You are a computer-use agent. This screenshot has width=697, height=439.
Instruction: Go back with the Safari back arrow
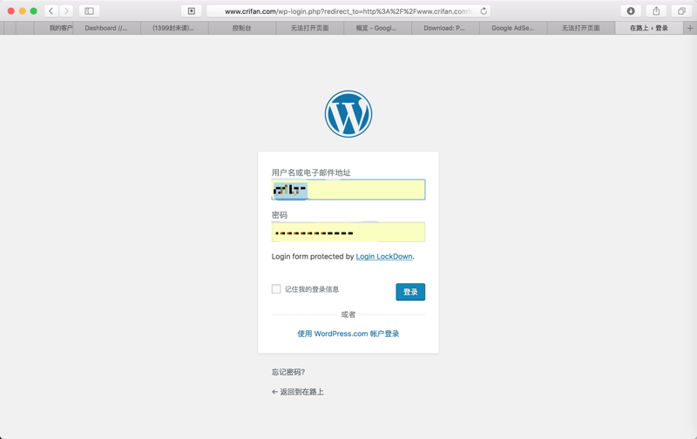(x=51, y=10)
